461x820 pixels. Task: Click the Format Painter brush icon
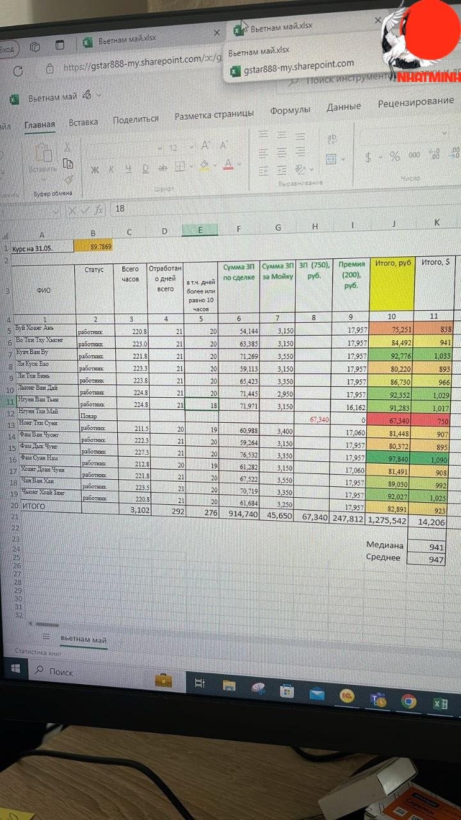click(69, 180)
